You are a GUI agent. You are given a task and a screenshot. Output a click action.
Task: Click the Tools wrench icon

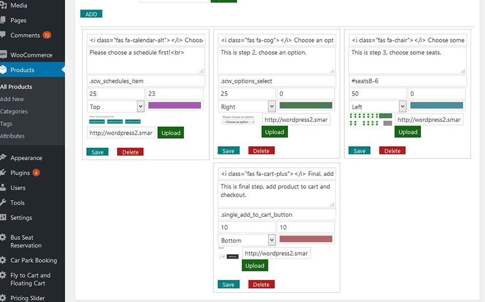point(3,202)
